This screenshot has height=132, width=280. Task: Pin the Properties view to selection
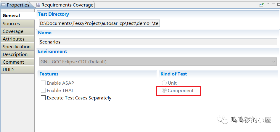(x=262, y=5)
